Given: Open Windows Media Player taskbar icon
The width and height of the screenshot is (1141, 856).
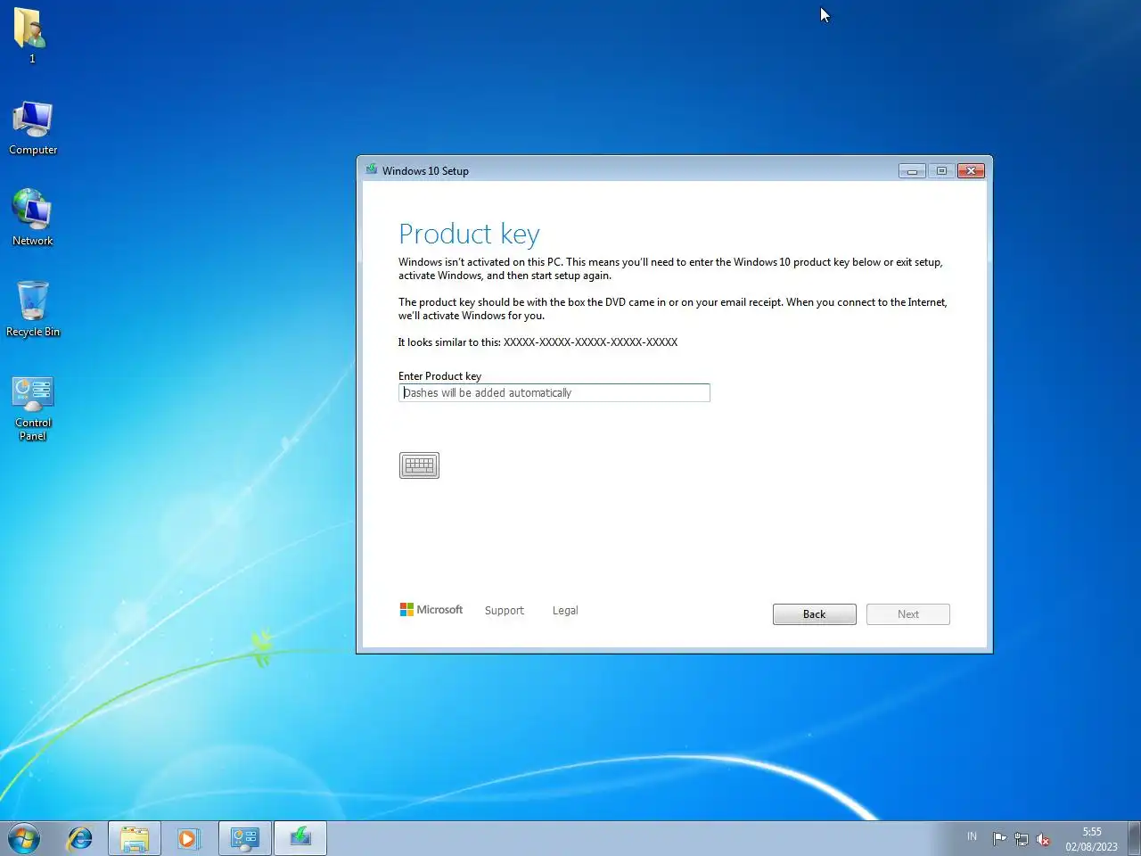Looking at the screenshot, I should point(188,838).
